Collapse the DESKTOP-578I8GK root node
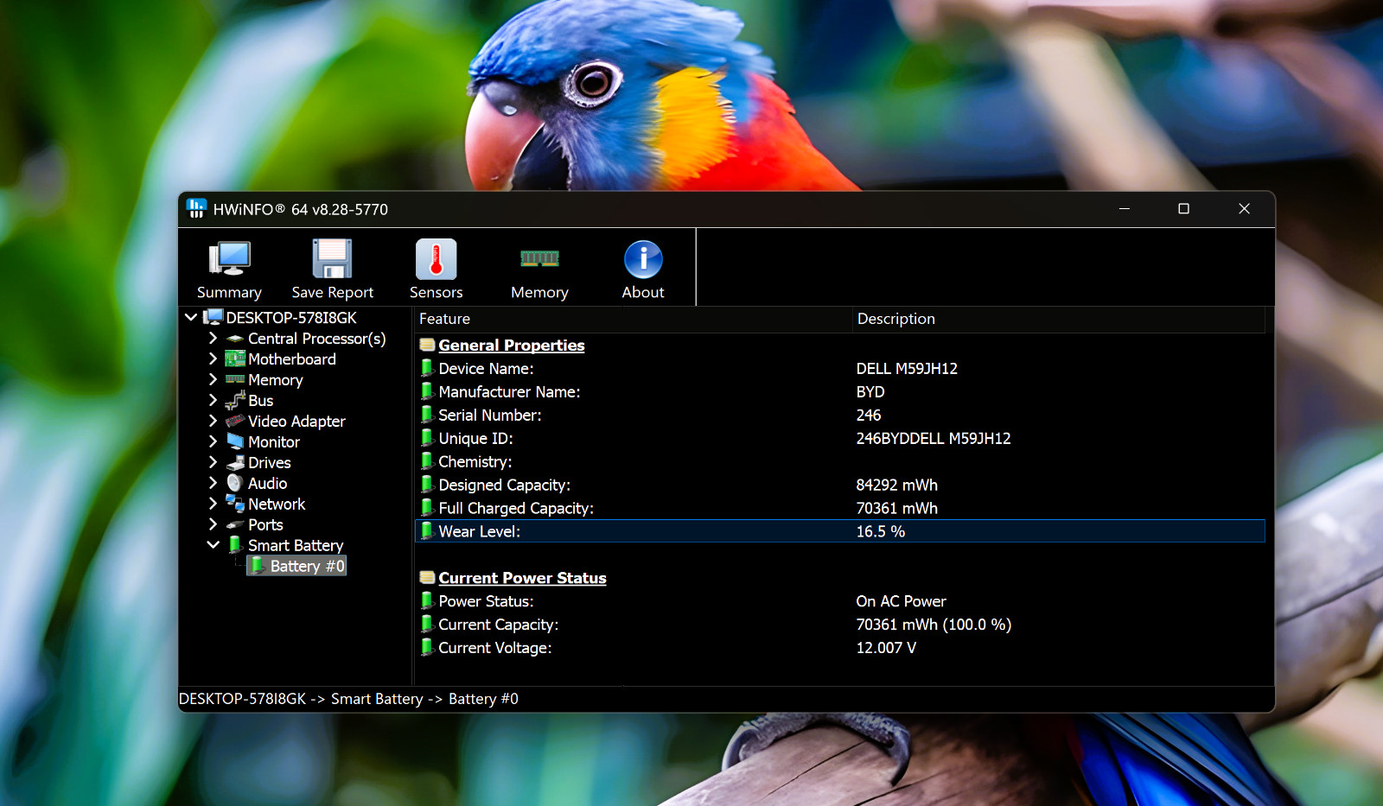This screenshot has height=806, width=1383. pos(191,317)
